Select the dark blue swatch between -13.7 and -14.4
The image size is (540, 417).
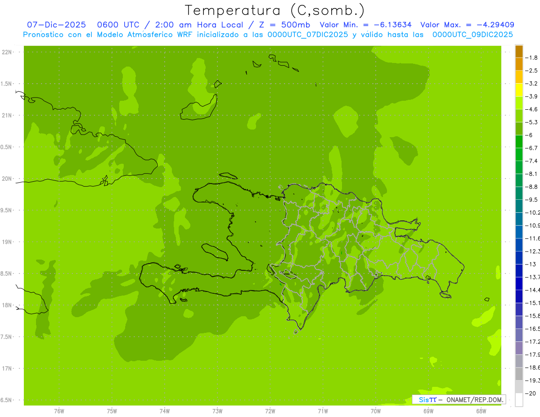click(519, 283)
